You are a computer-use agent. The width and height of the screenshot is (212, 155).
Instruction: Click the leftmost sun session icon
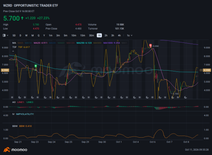[x=12, y=97]
